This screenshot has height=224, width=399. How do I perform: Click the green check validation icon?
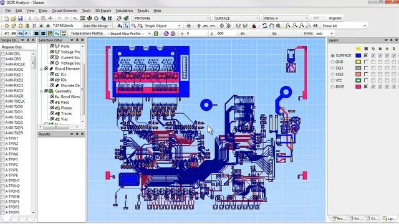pos(126,18)
